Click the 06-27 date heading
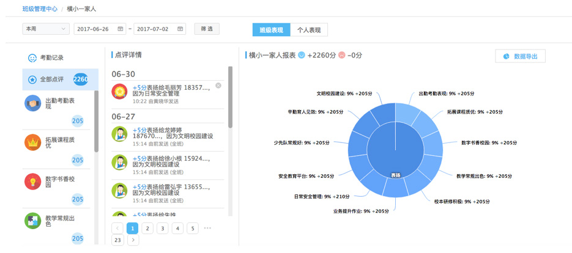This screenshot has height=253, width=572. (124, 117)
